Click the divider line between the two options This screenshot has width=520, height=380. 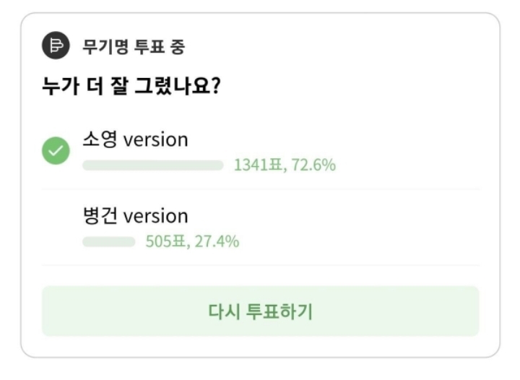pos(260,189)
